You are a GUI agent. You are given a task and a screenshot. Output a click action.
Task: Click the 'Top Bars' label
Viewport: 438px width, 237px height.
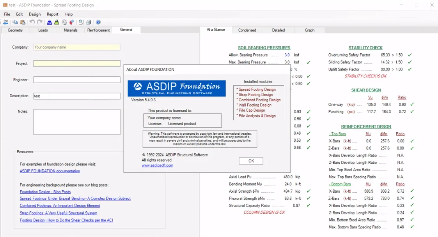[337, 134]
